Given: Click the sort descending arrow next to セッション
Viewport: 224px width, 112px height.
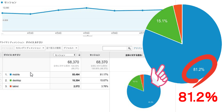Looking at the screenshot, I should tap(80, 55).
